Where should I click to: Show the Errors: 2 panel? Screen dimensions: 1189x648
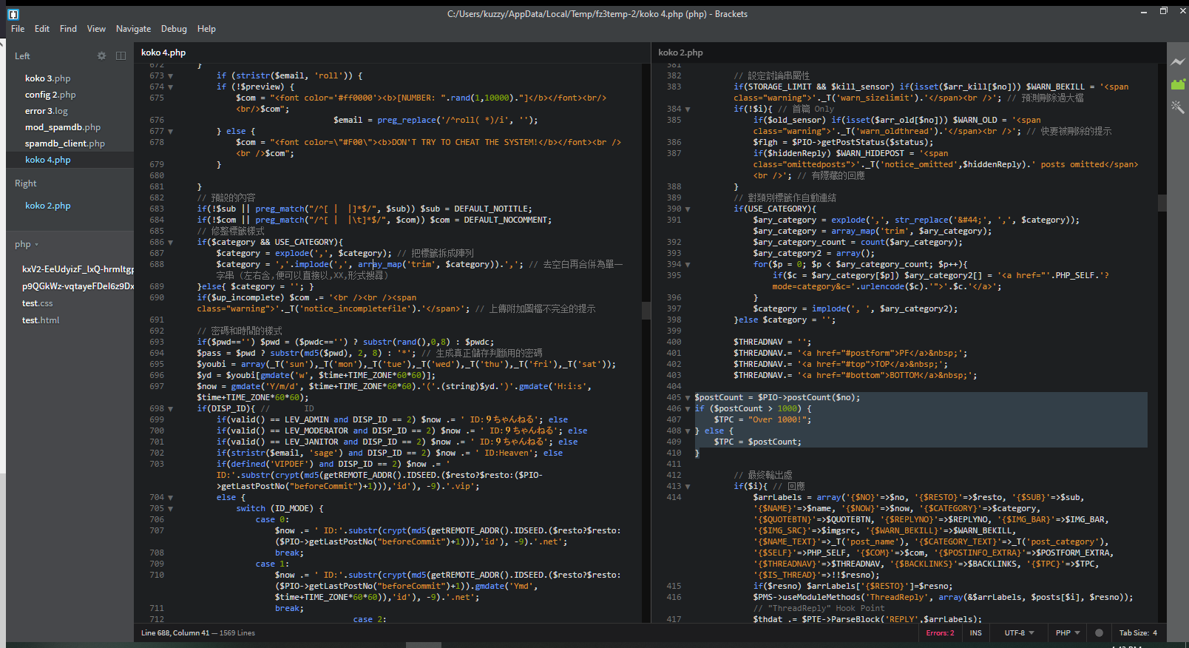(x=940, y=633)
